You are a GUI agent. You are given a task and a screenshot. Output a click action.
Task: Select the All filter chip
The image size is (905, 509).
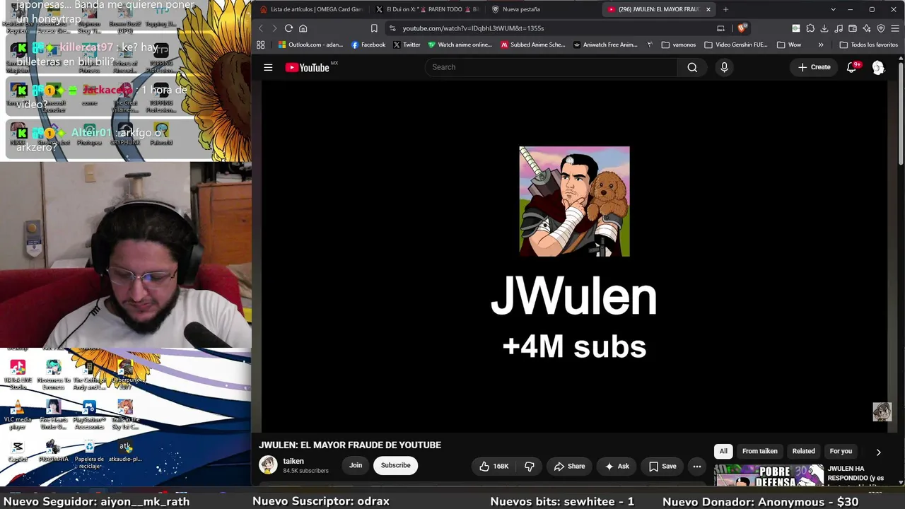coord(723,451)
